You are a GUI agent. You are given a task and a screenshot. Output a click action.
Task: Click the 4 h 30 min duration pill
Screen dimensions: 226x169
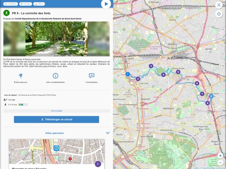(11, 4)
